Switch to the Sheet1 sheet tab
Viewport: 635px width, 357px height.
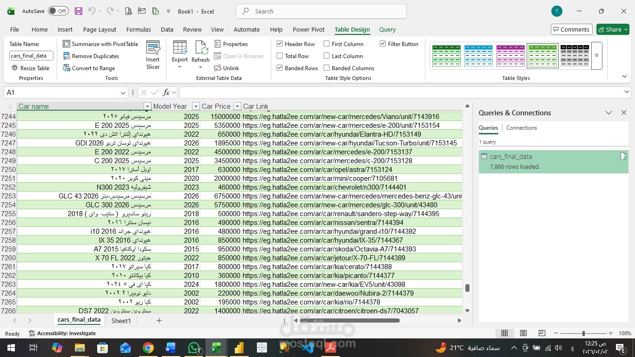click(121, 321)
